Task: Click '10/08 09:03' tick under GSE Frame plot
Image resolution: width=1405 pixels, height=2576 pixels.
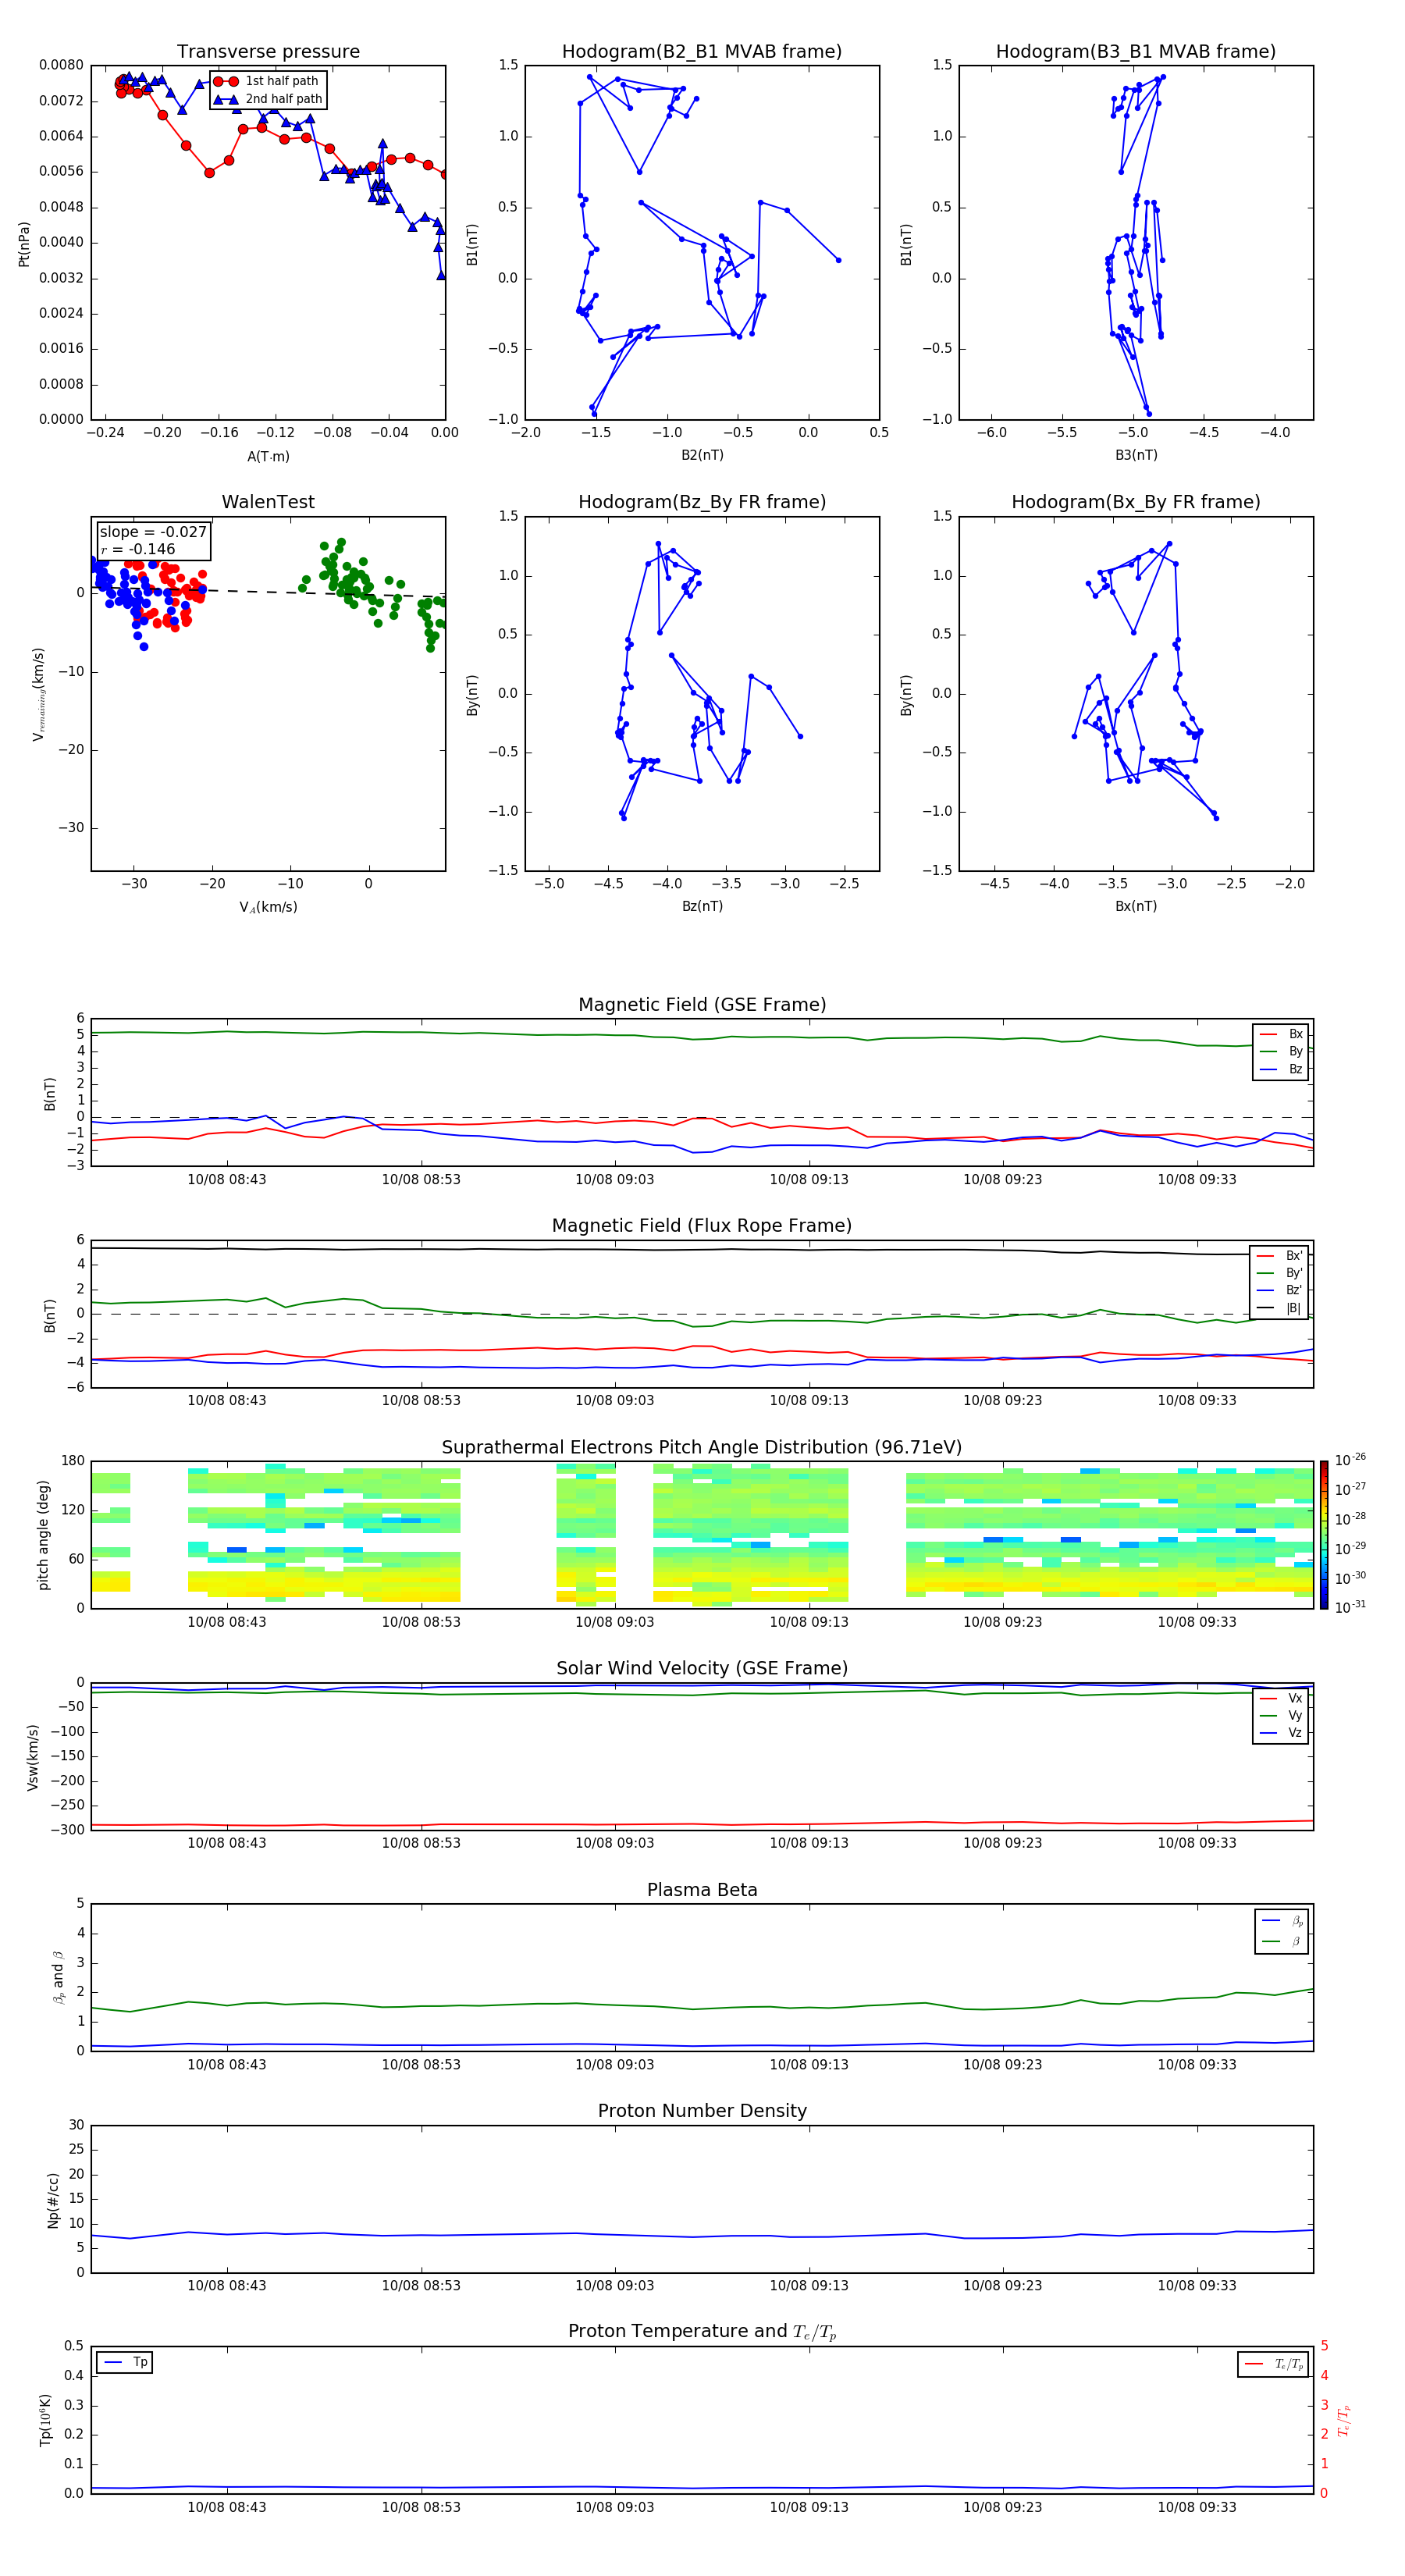Action: (614, 1180)
